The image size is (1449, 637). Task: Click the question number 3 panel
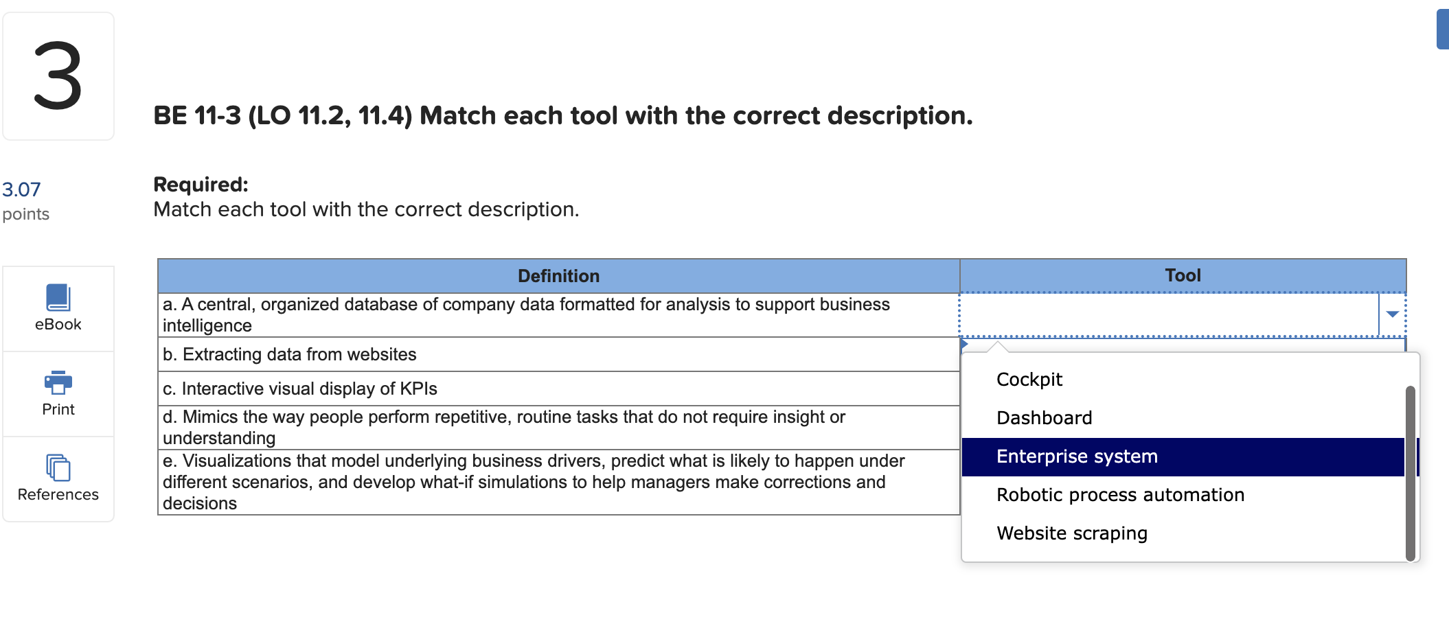58,76
